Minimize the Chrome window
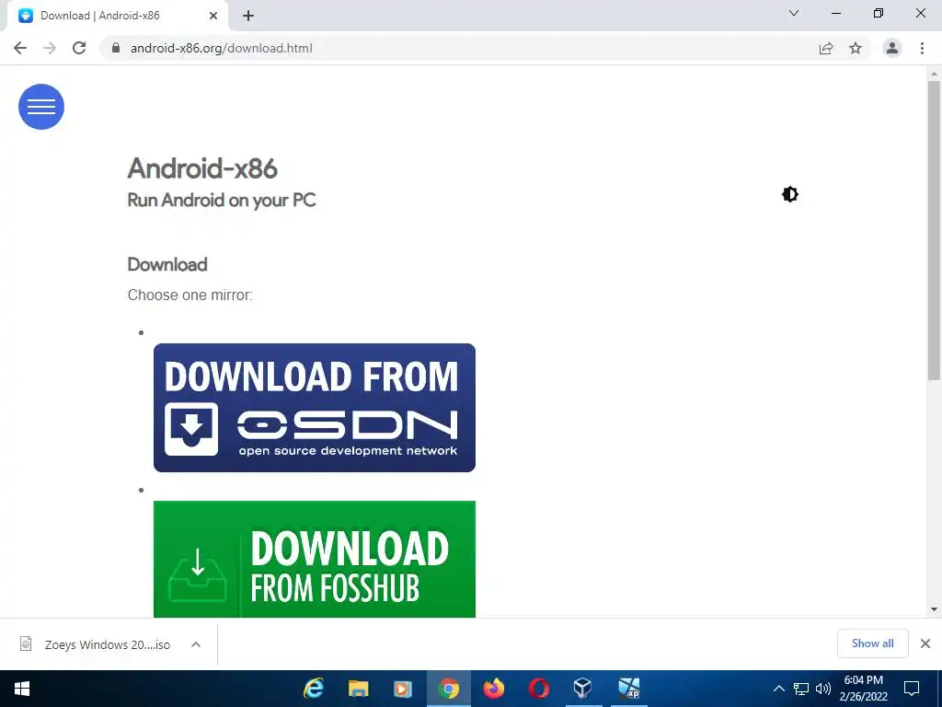 point(836,13)
